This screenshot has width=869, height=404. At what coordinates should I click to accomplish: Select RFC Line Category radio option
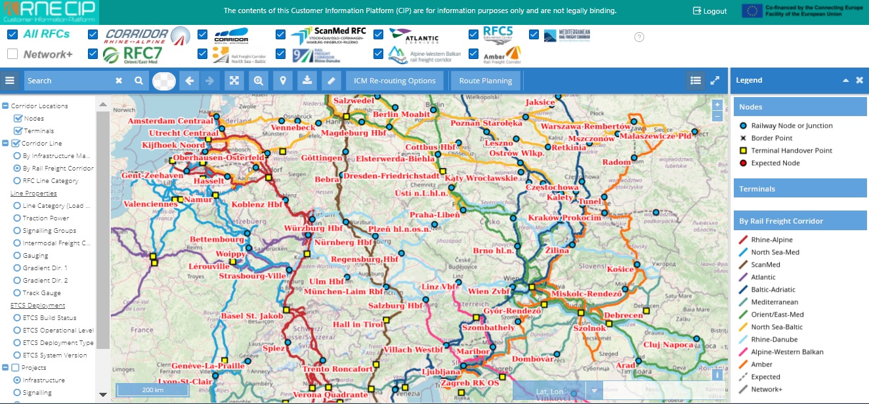coord(18,181)
